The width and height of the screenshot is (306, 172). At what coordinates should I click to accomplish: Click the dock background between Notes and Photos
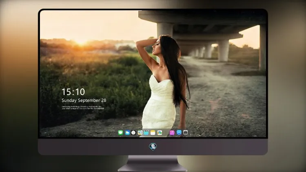tap(156, 133)
